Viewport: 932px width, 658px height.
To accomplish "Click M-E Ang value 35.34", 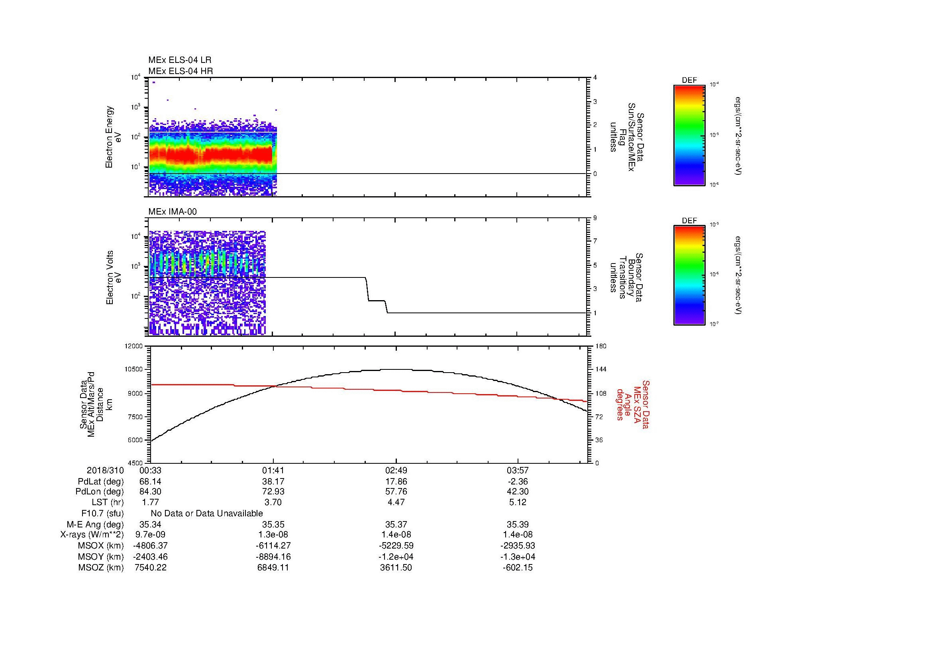I will [x=151, y=525].
